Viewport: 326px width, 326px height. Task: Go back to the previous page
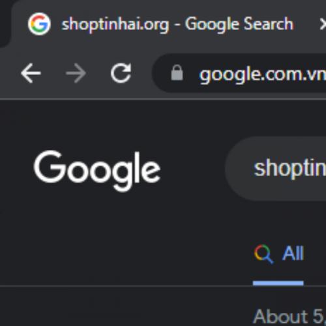[x=31, y=73]
